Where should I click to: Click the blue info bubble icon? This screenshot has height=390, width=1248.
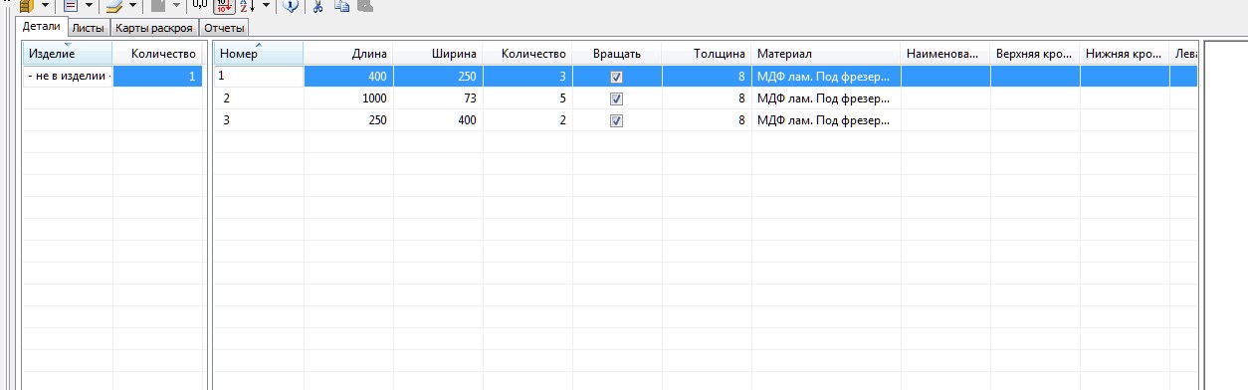coord(291,5)
